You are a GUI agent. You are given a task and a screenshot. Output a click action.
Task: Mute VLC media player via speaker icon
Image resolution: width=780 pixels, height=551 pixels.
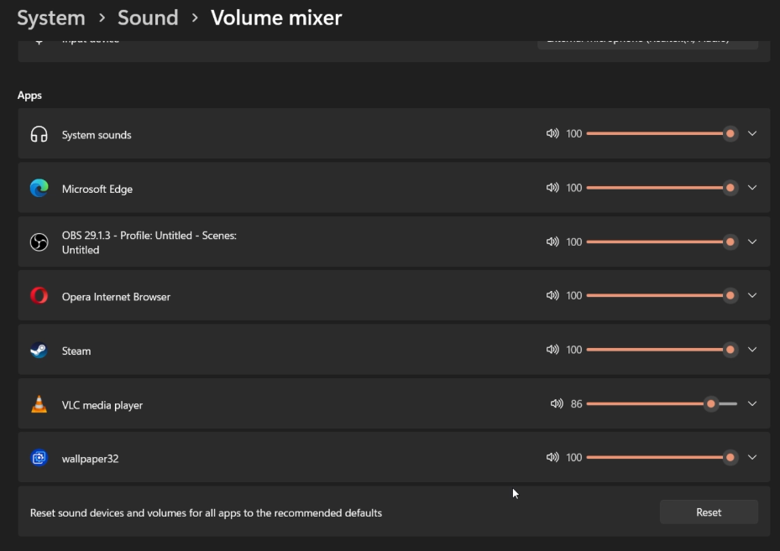tap(557, 403)
